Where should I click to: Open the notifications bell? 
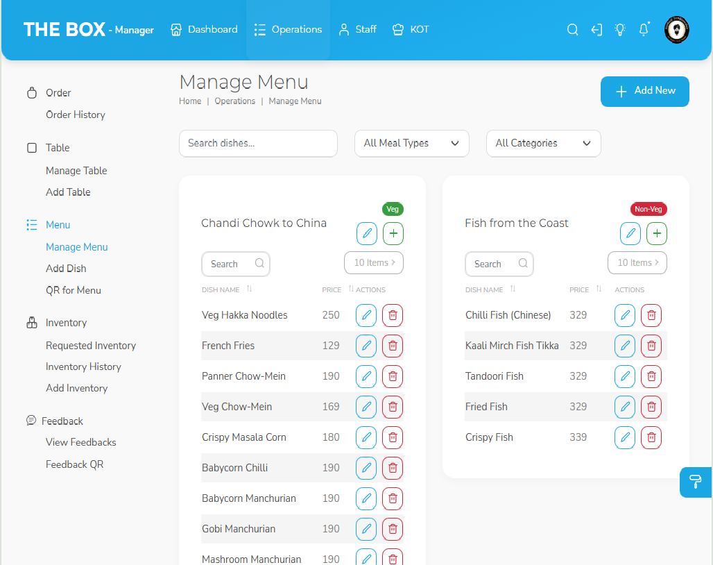click(x=644, y=30)
